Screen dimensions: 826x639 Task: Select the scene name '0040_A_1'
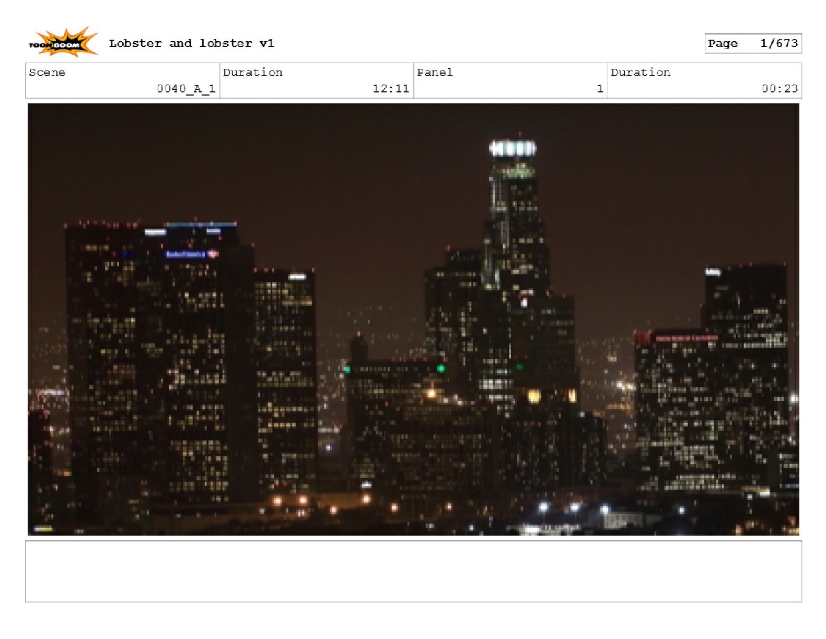[x=186, y=89]
